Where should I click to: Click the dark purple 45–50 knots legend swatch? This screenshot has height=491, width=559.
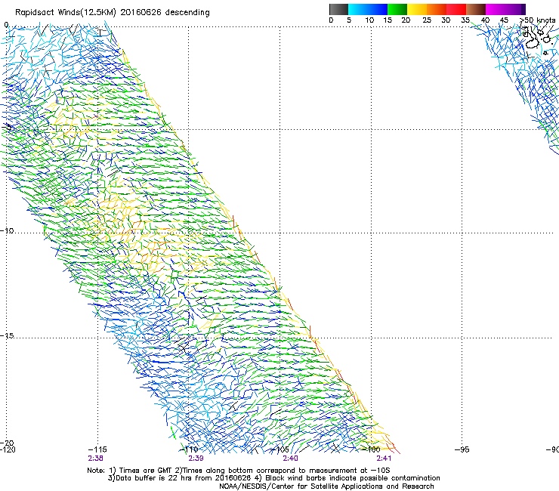tap(515, 9)
